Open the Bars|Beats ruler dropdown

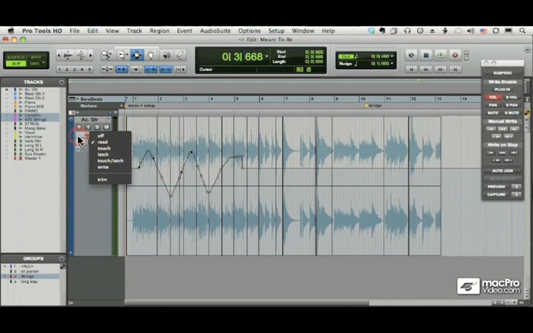coord(77,99)
